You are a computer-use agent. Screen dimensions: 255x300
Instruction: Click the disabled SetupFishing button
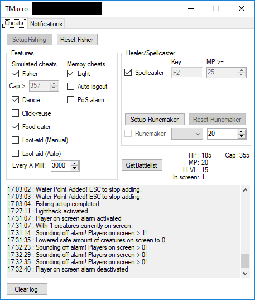pos(30,40)
